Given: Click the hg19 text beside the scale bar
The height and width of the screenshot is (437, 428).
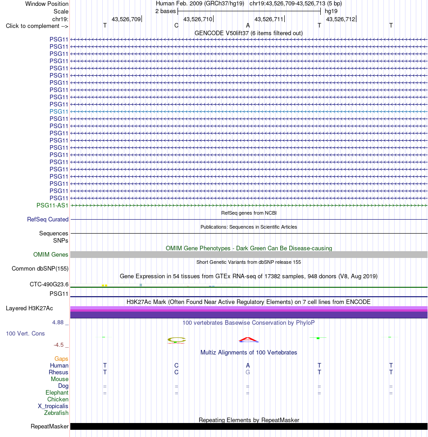Looking at the screenshot, I should pos(331,11).
